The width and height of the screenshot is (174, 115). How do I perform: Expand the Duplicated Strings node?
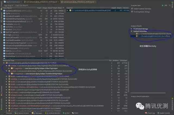point(132,29)
